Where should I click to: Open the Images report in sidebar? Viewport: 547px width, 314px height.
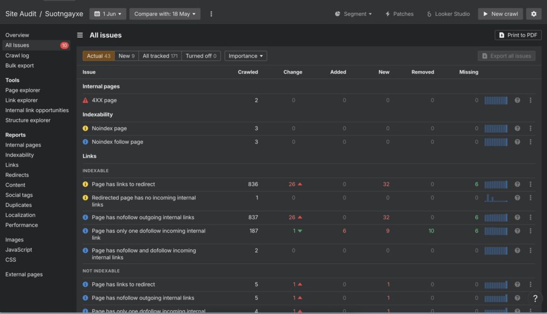pyautogui.click(x=14, y=240)
